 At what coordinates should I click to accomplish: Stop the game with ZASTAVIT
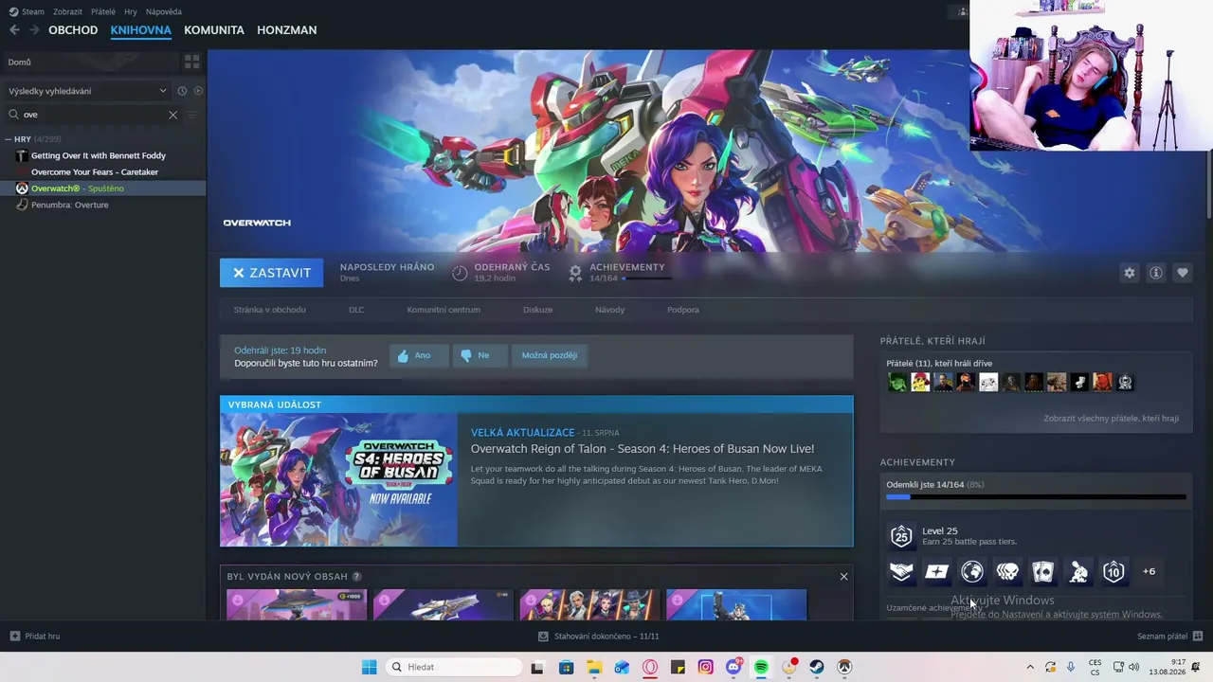tap(272, 273)
